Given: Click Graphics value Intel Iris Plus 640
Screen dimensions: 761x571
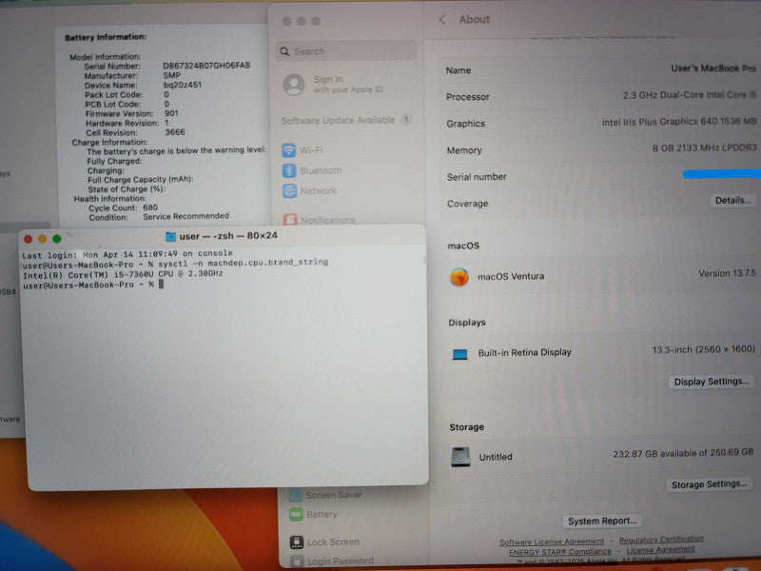Looking at the screenshot, I should click(x=679, y=122).
